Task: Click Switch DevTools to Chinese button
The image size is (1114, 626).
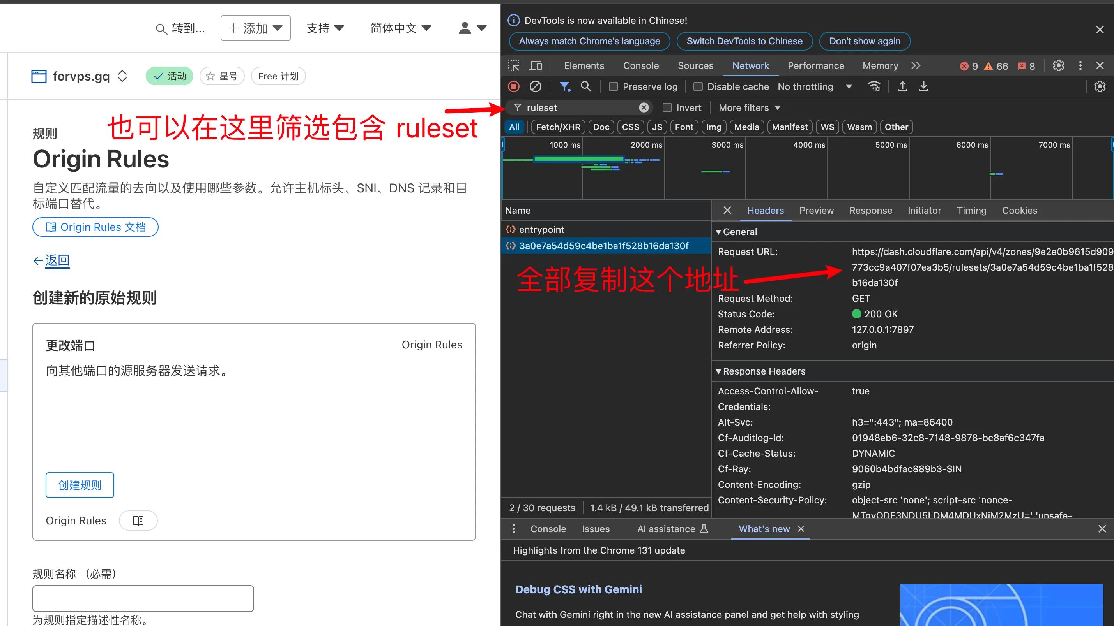Action: tap(744, 41)
